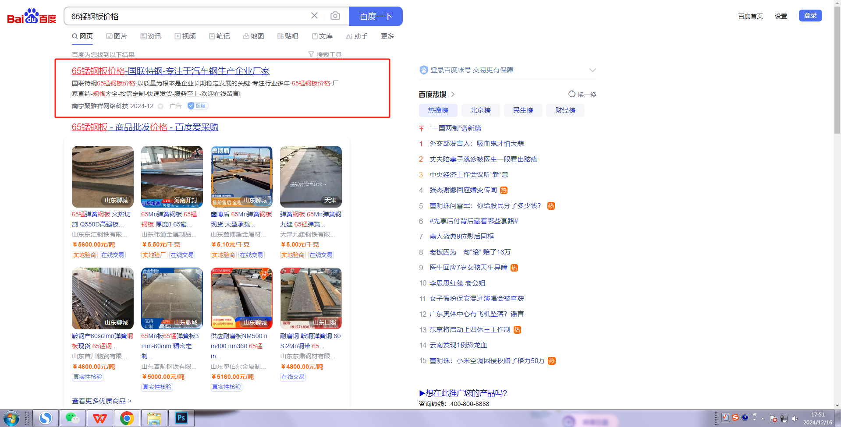The height and width of the screenshot is (427, 841).
Task: Open hot search 董明珠问雷军
Action: pyautogui.click(x=485, y=206)
